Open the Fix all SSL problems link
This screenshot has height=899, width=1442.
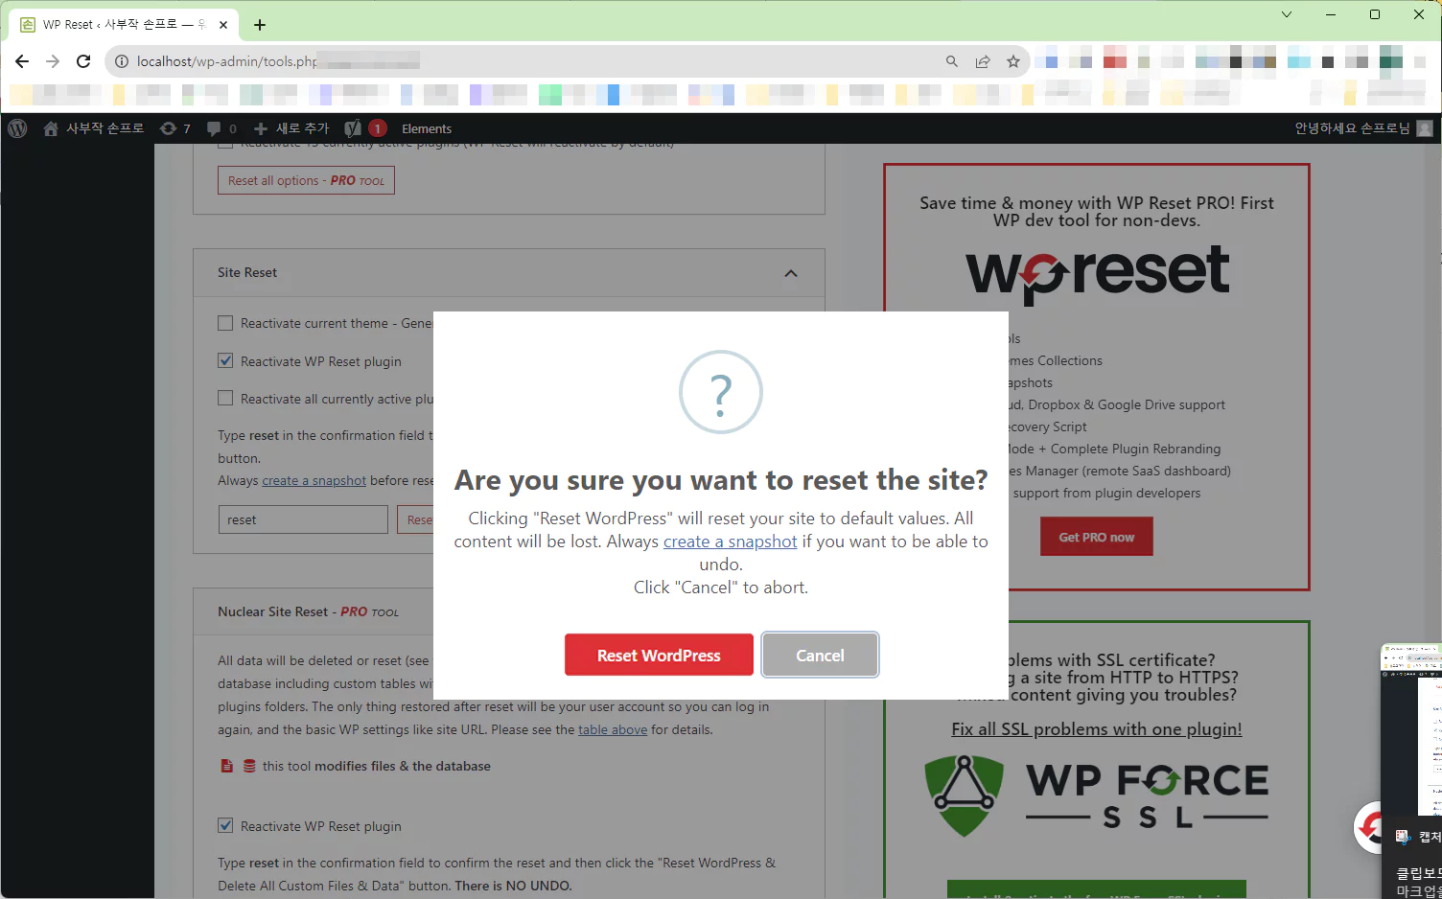(1097, 729)
